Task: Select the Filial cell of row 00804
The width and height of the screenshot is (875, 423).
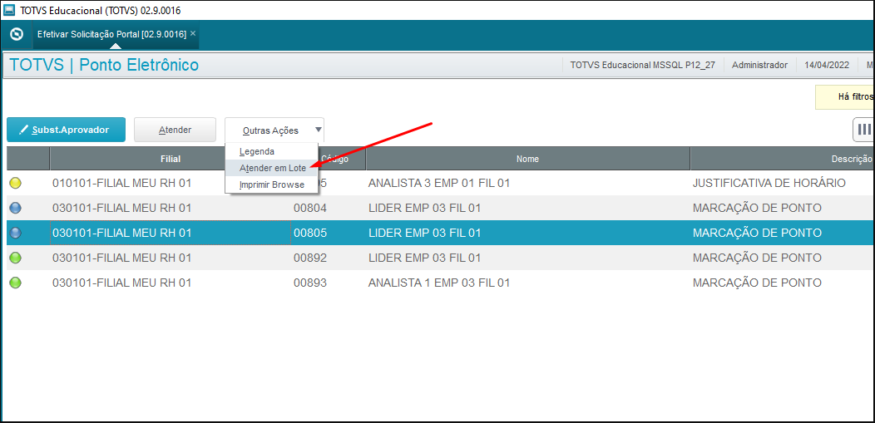Action: 171,208
